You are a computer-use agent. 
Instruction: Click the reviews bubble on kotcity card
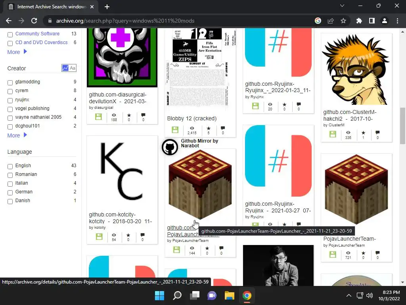click(142, 235)
